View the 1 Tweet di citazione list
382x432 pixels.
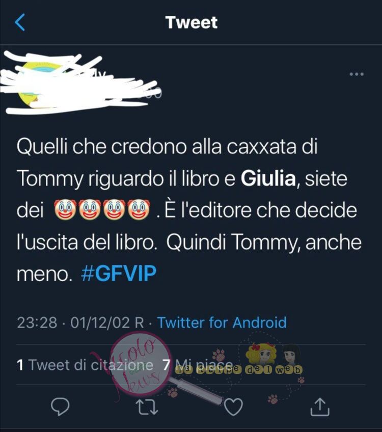coord(85,365)
